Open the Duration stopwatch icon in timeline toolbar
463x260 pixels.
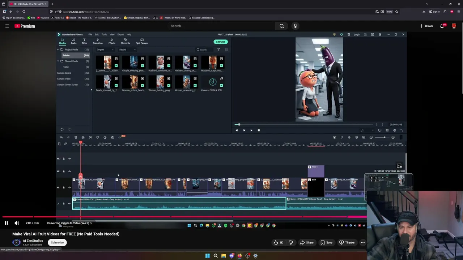coord(105,137)
